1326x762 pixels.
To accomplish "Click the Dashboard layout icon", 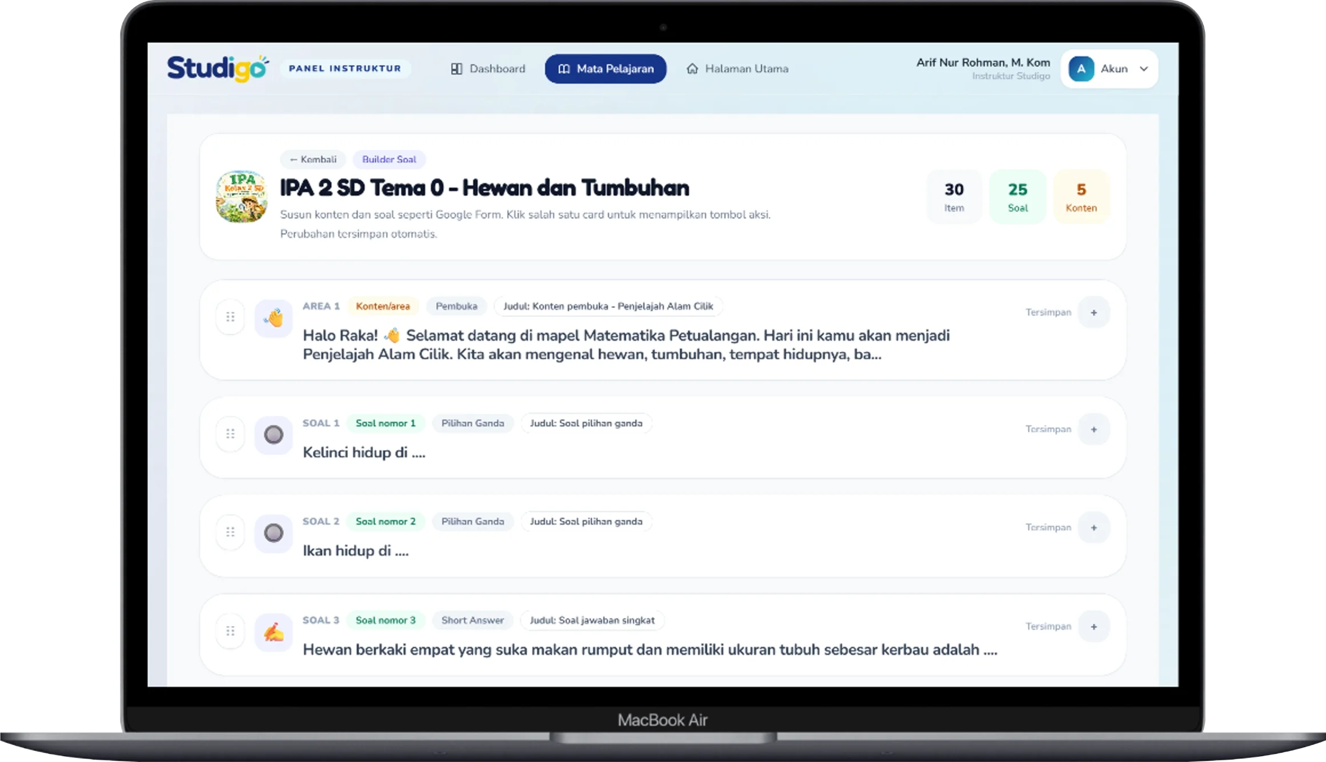I will tap(456, 69).
